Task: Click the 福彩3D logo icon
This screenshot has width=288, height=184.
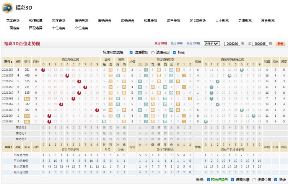Action: [8, 8]
